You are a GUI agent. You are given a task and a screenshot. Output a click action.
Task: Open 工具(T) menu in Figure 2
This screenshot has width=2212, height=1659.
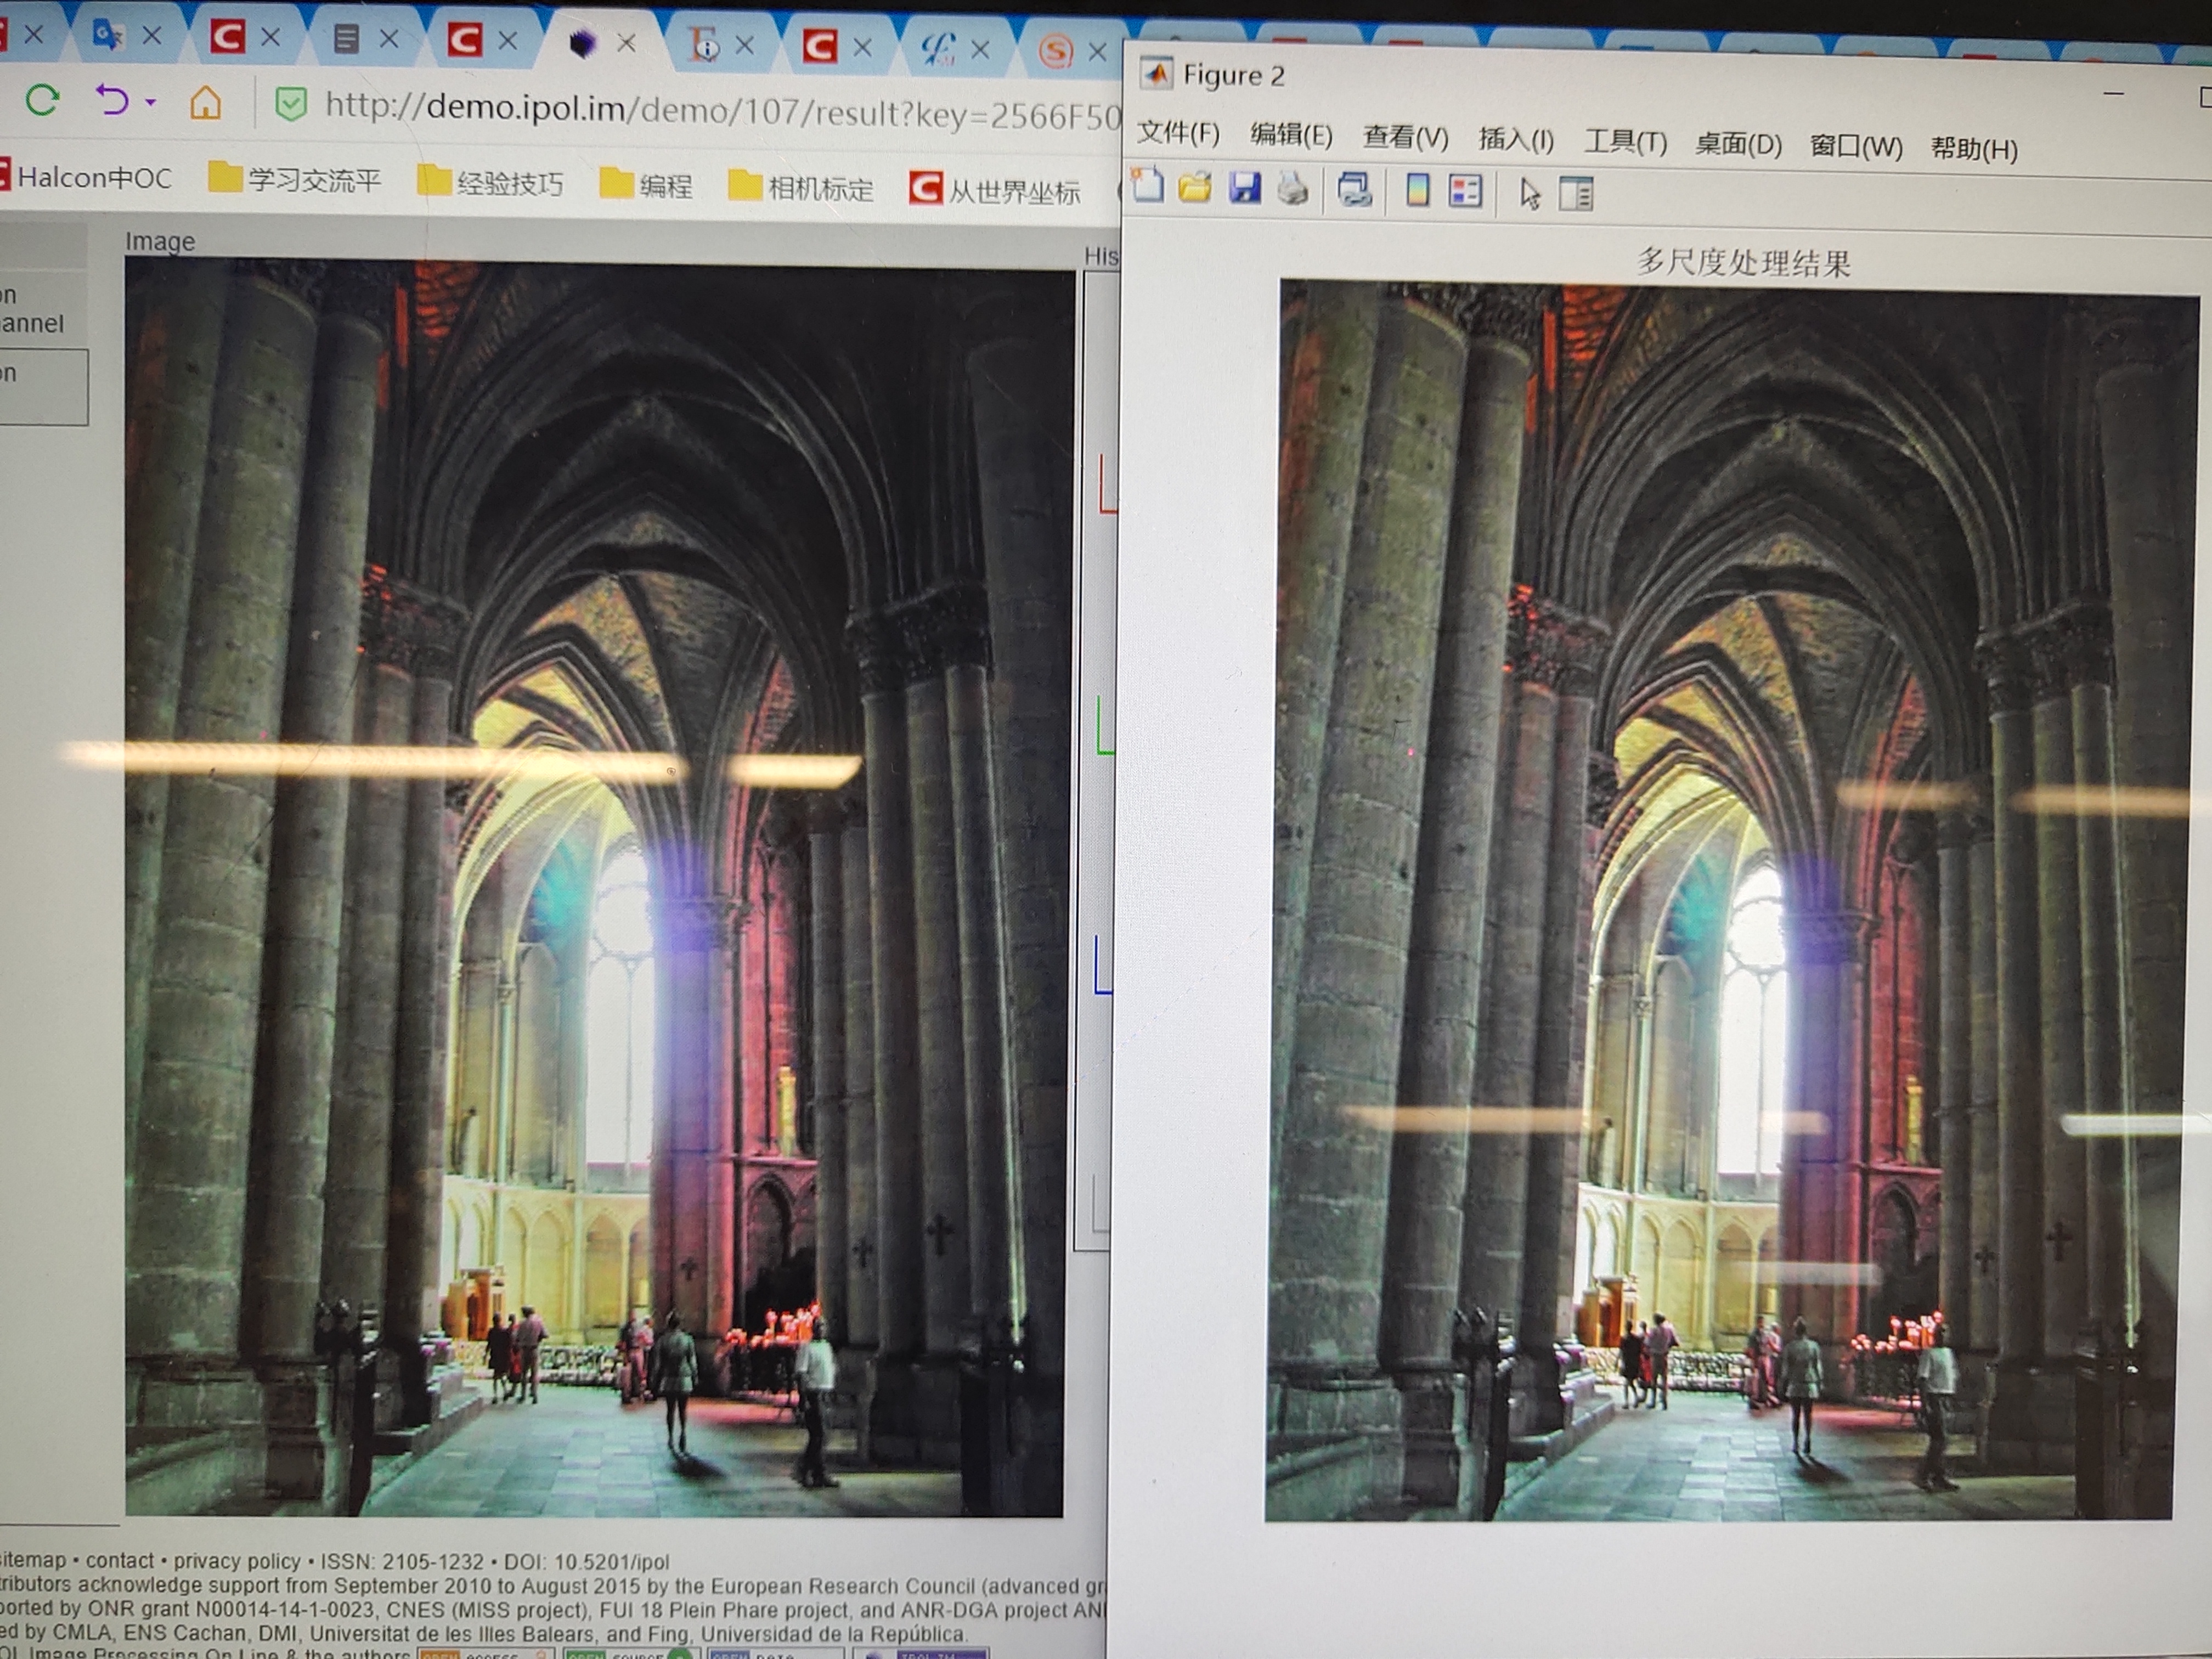point(1625,142)
